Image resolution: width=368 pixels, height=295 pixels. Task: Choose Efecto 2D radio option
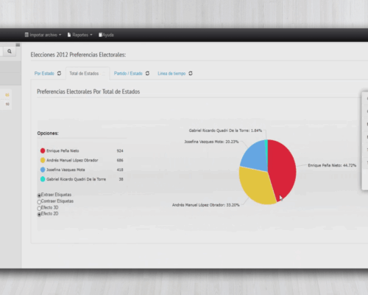39,215
